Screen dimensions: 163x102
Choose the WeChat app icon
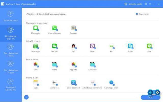coord(55,46)
